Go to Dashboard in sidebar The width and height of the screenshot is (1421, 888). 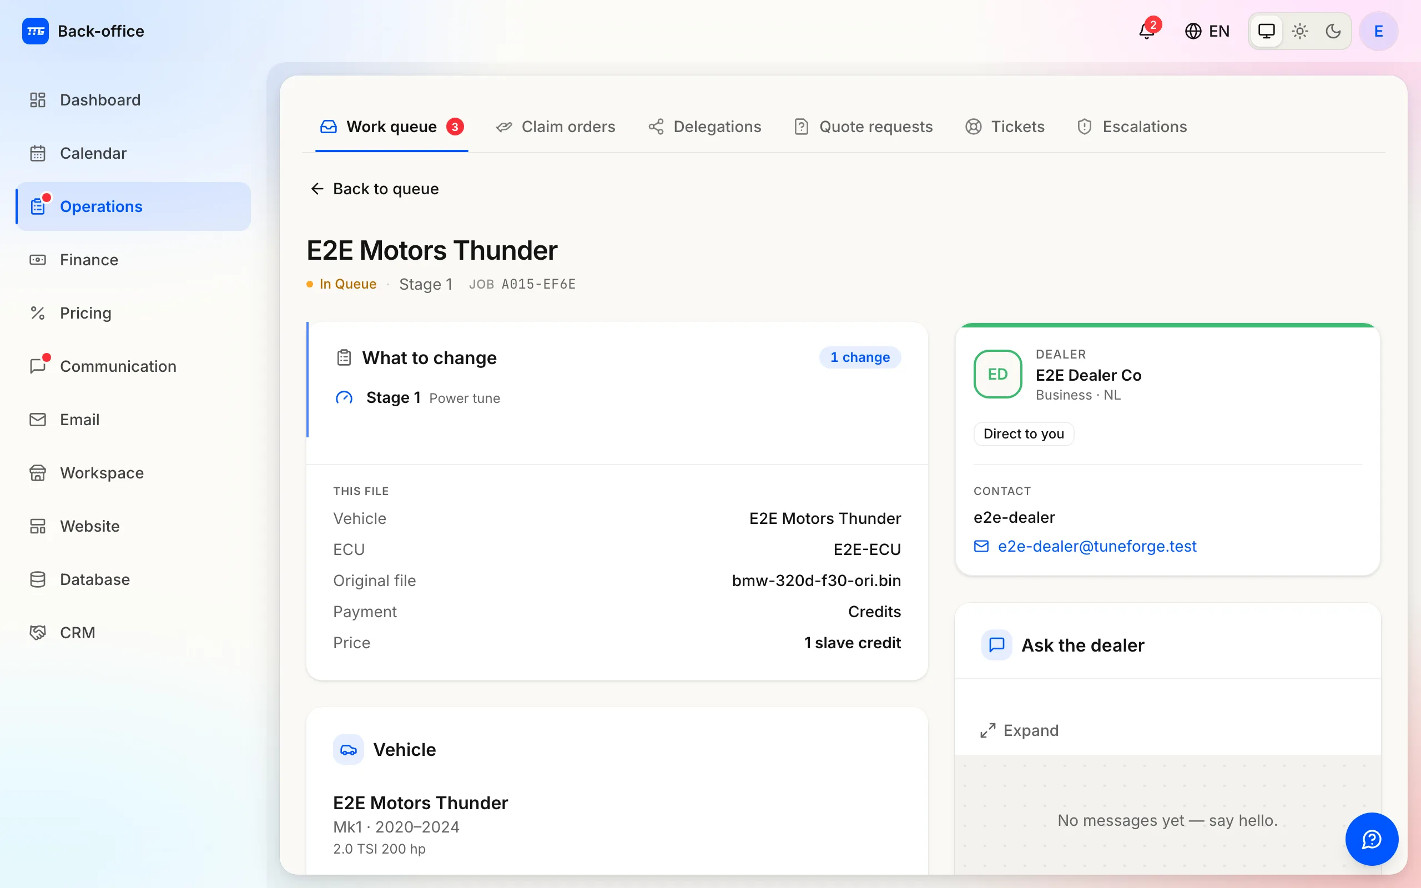tap(133, 100)
